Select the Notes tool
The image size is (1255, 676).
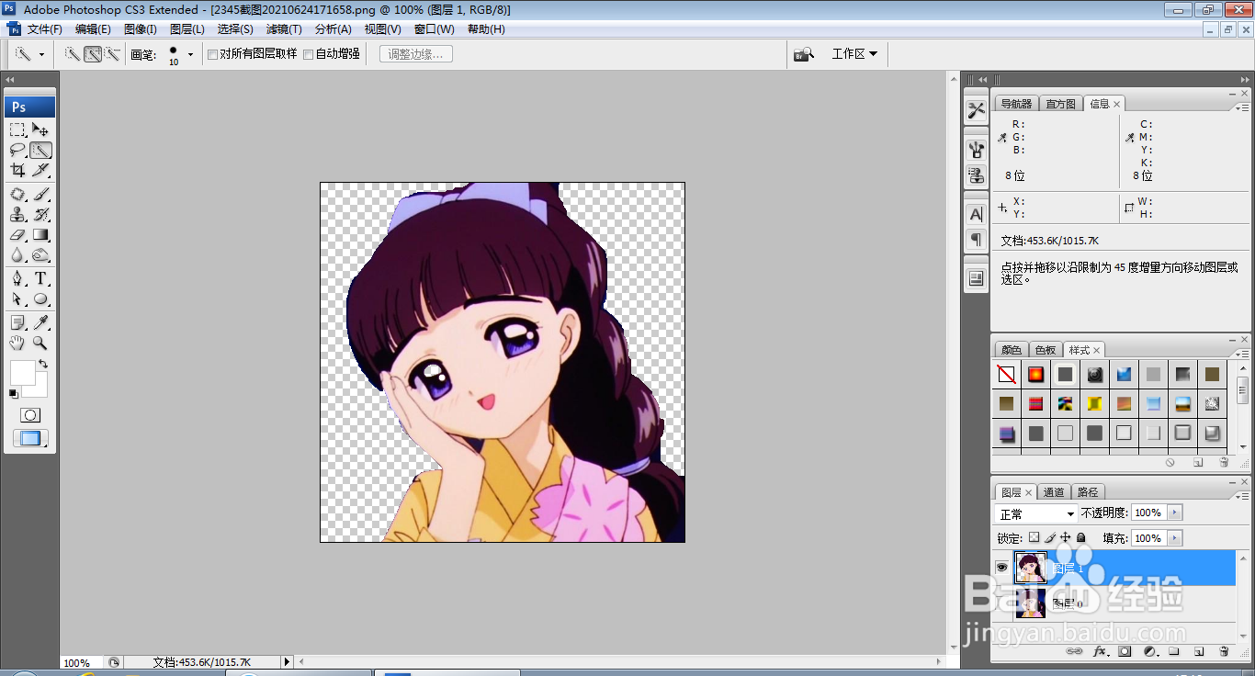click(17, 322)
